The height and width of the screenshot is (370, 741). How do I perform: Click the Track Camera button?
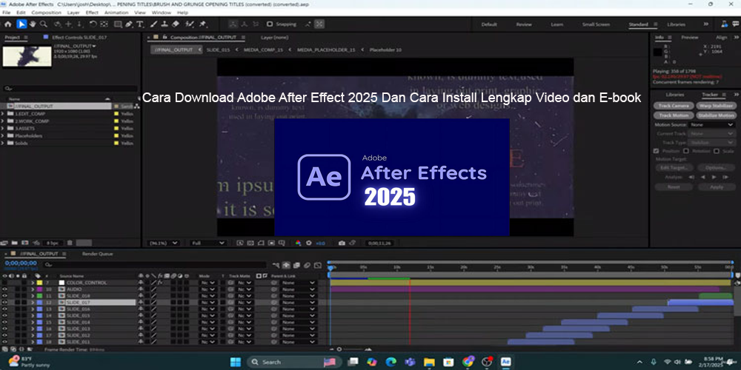tap(674, 106)
